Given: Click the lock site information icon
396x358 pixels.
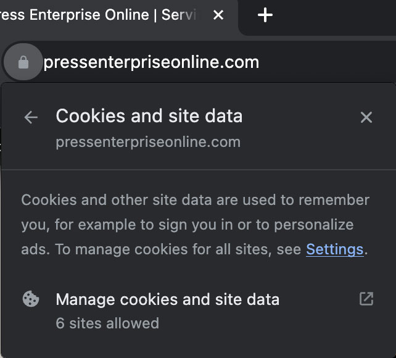Looking at the screenshot, I should (x=23, y=62).
